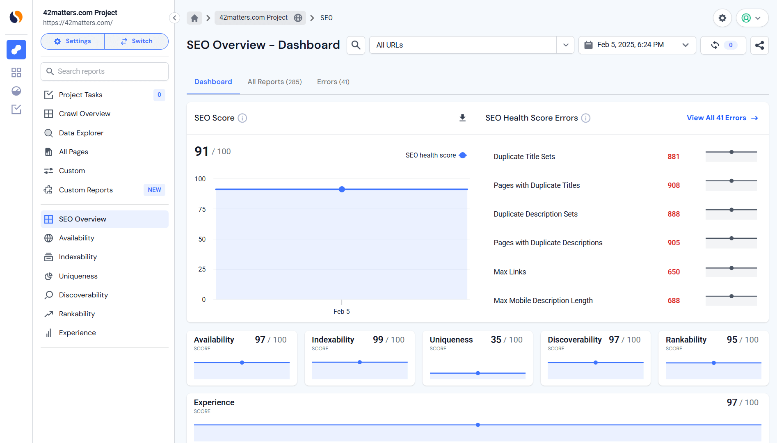Open the Crawl Overview report

pos(84,114)
